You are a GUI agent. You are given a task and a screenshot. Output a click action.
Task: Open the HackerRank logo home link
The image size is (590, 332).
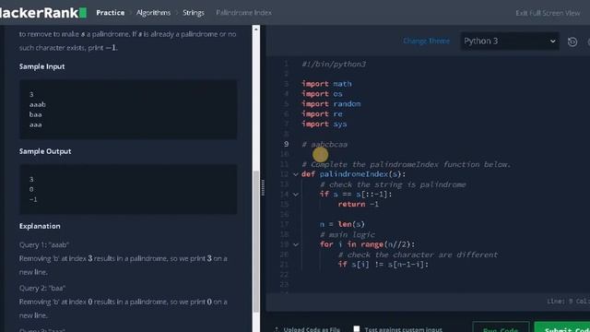pyautogui.click(x=43, y=13)
